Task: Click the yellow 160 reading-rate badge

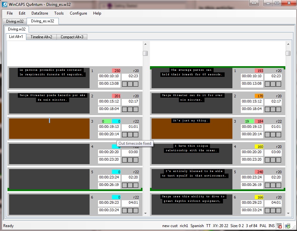Action: [259, 147]
